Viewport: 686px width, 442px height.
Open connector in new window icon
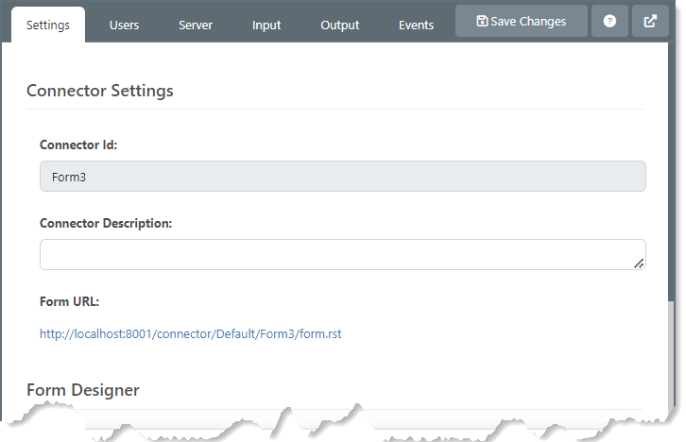click(x=650, y=21)
